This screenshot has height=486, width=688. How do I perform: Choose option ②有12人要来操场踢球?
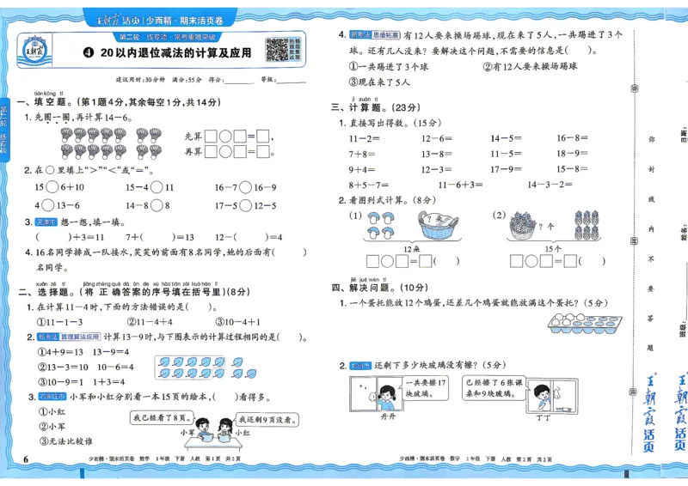coord(530,66)
